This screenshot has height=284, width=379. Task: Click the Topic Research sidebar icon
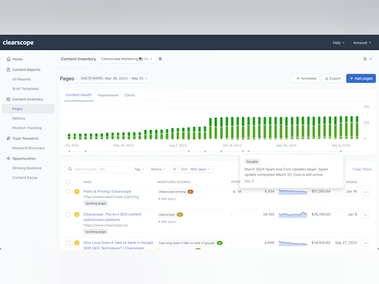(x=8, y=138)
